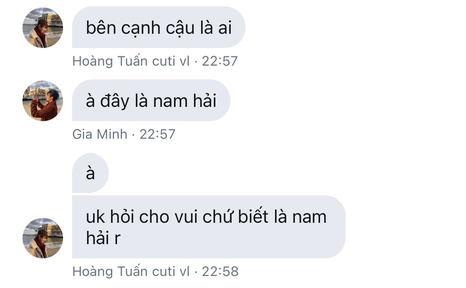This screenshot has height=288, width=466.
Task: Click "hải r" on the last message's second line
Action: point(103,238)
